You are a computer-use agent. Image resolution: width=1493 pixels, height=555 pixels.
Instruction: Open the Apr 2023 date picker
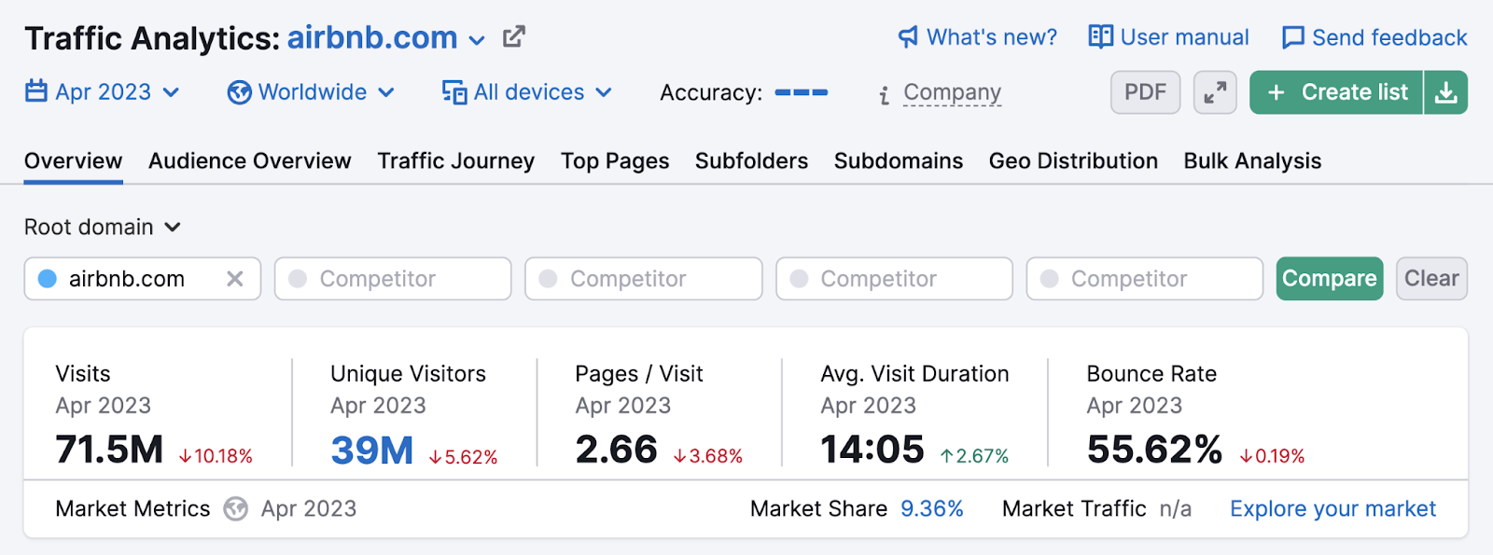click(x=102, y=92)
